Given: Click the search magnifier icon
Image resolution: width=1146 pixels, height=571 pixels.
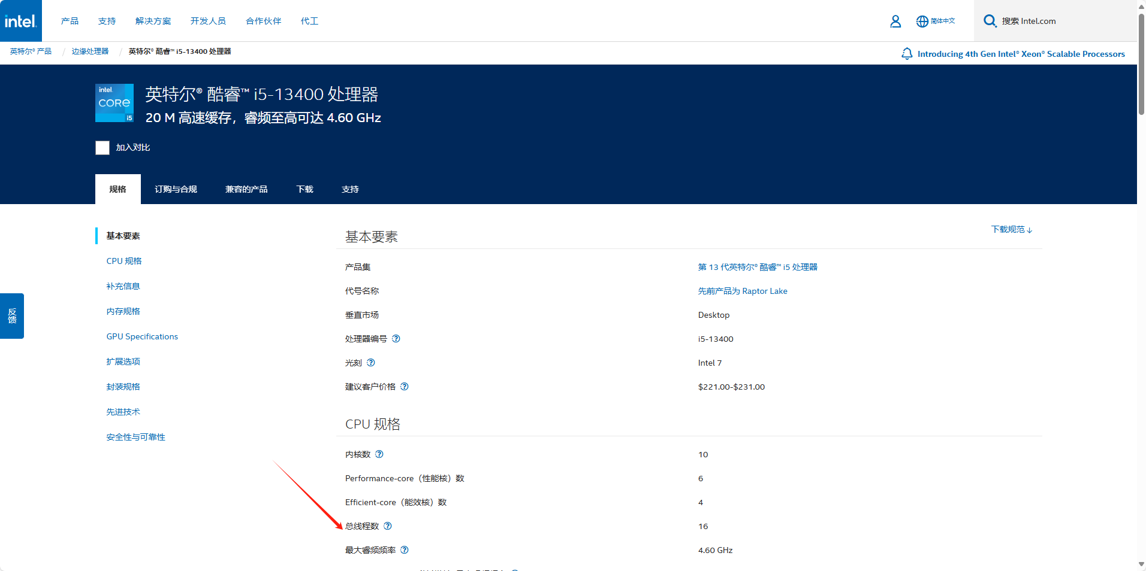Looking at the screenshot, I should [990, 21].
